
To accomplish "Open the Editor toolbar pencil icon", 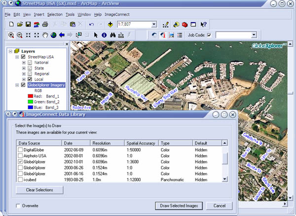I will [166, 25].
